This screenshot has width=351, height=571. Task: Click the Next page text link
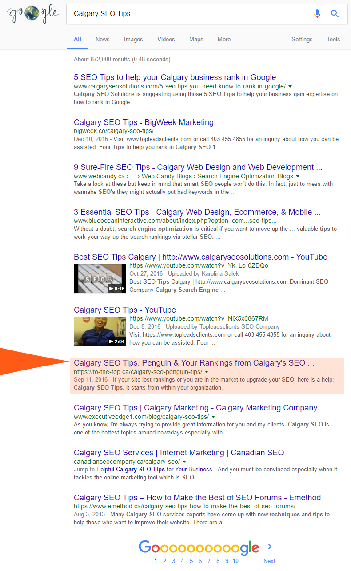tap(269, 561)
